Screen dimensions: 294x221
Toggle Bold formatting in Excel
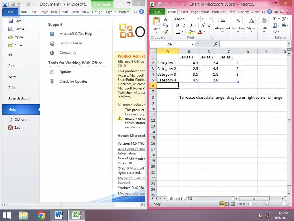point(177,25)
